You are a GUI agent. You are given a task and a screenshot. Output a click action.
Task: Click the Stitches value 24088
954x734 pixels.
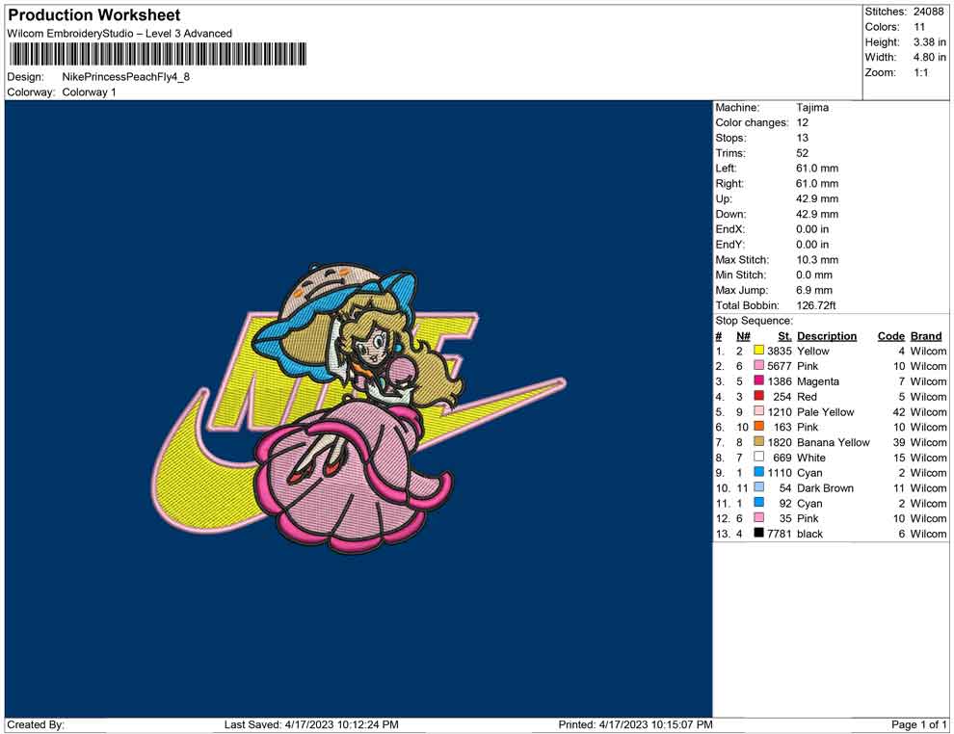point(928,12)
